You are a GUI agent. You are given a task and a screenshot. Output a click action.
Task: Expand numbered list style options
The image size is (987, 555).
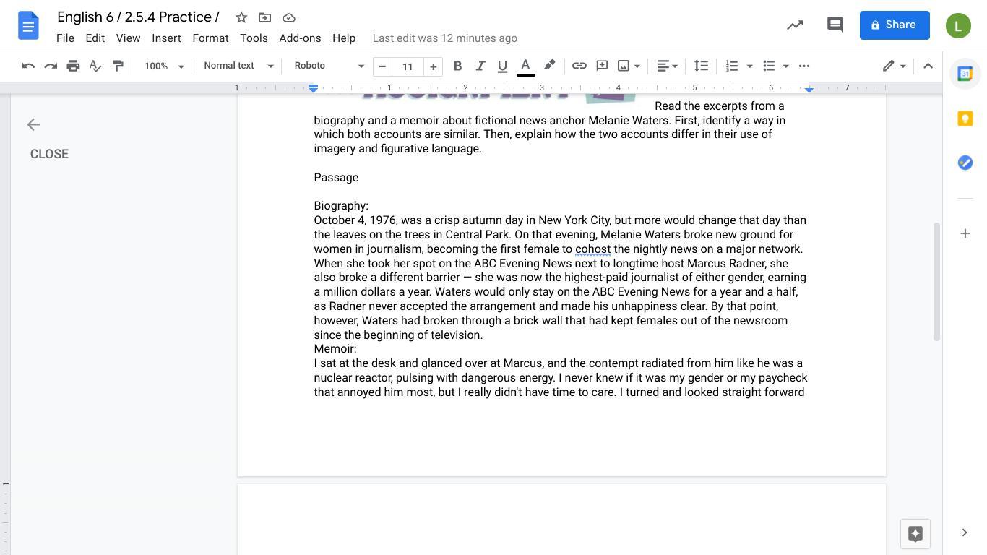(x=749, y=66)
